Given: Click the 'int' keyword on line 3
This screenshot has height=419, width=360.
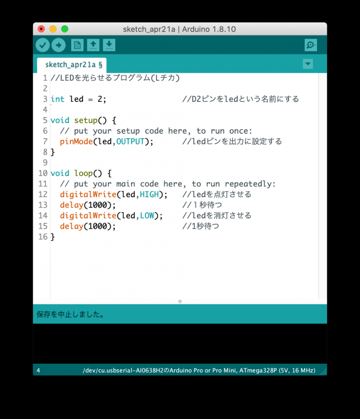Looking at the screenshot, I should pos(58,99).
